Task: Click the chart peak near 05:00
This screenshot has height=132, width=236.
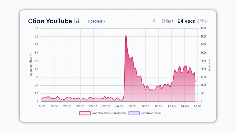Action: pyautogui.click(x=126, y=35)
